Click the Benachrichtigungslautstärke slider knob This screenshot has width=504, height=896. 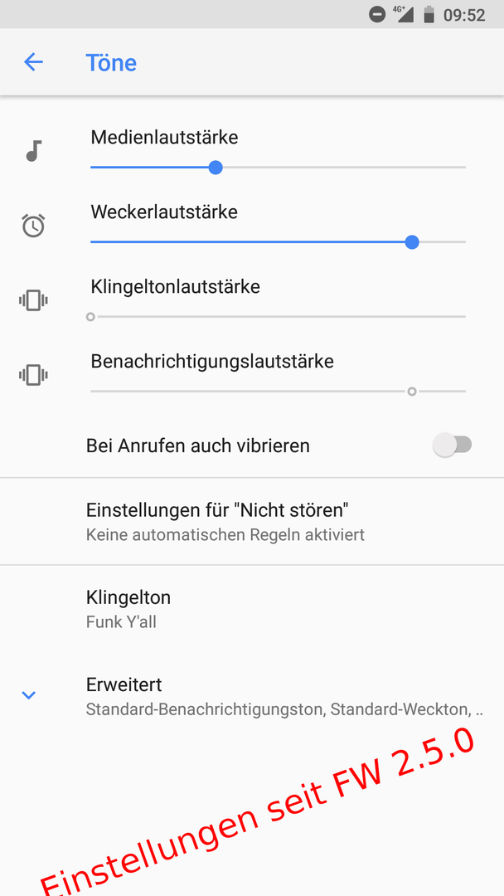point(411,392)
